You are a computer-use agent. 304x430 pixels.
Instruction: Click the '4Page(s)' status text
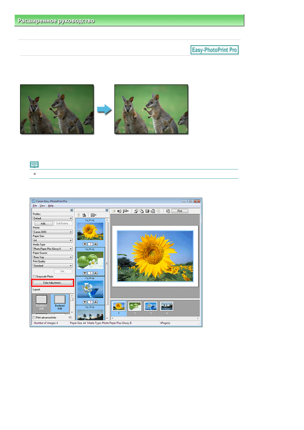pyautogui.click(x=165, y=323)
